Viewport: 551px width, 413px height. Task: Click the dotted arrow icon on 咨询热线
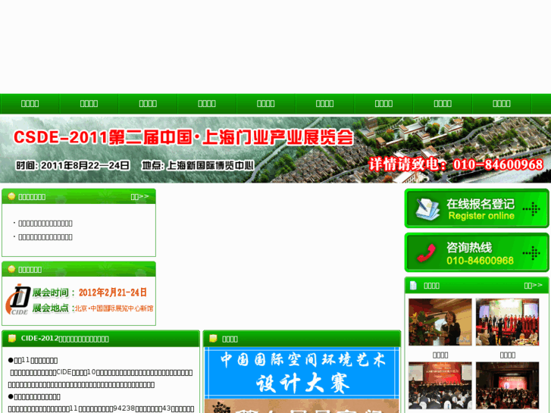click(531, 253)
